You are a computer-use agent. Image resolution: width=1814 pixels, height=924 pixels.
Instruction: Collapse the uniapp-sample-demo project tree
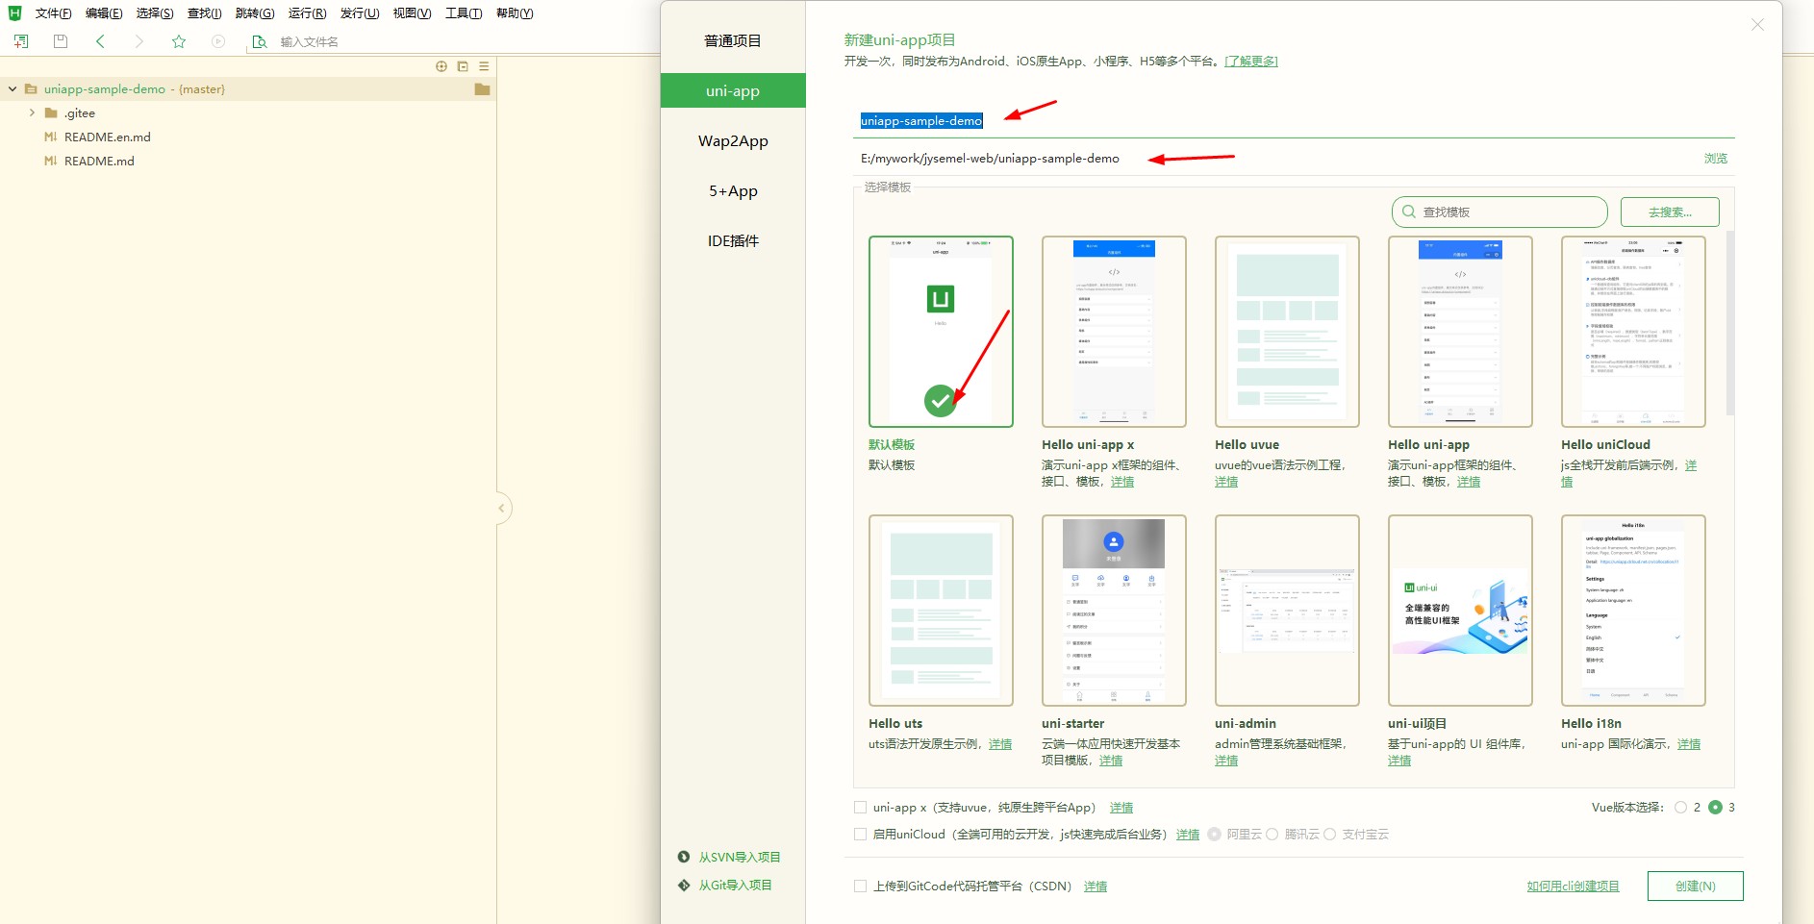coord(13,89)
